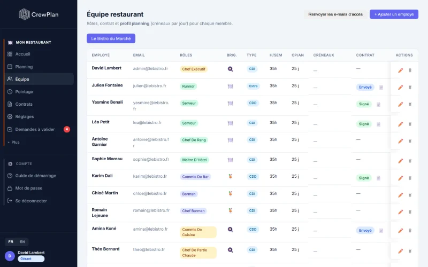Screen dimensions: 428x267
Task: Open Guide de démarrage
Action: pos(39,176)
